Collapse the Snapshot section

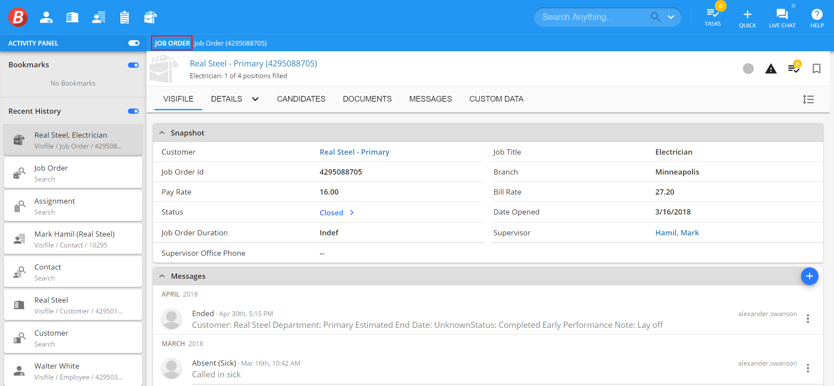click(x=162, y=133)
